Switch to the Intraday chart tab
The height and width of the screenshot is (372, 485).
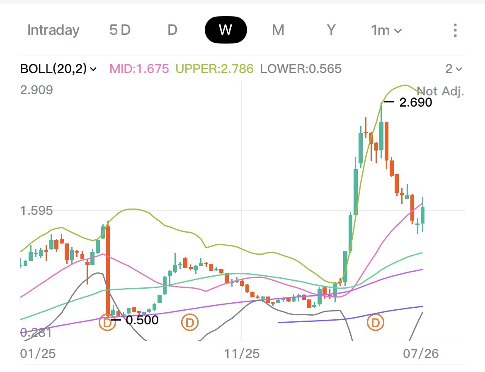click(x=53, y=30)
